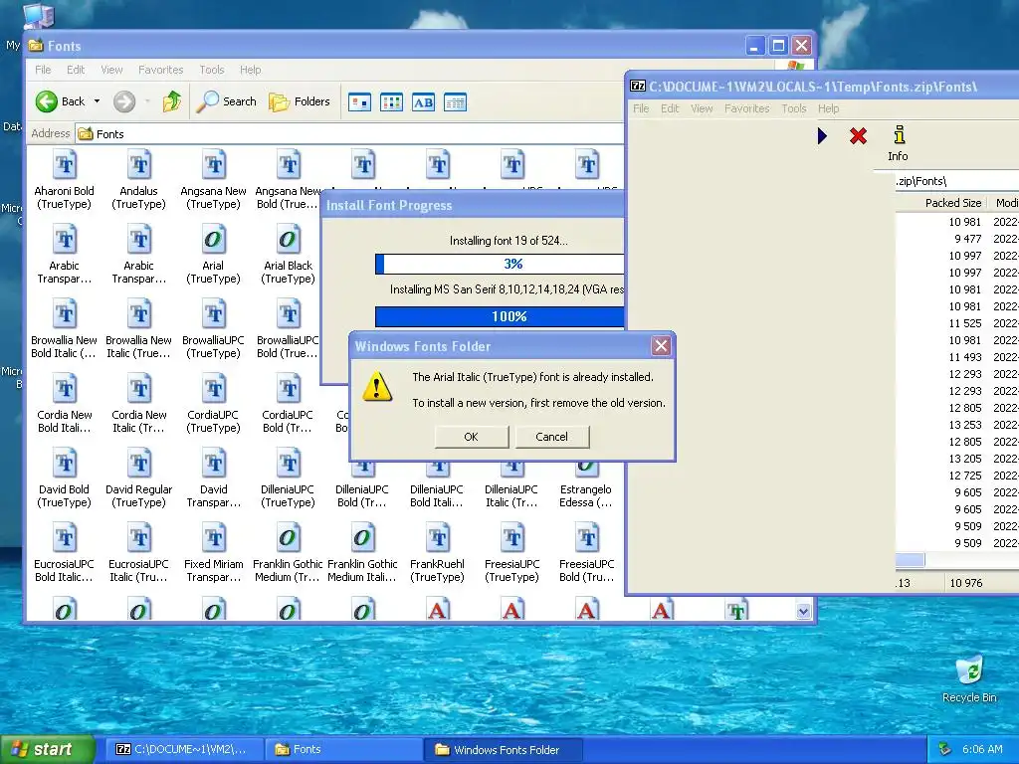The image size is (1019, 764).
Task: Open the Tools menu in the 7-Zip window
Action: click(x=793, y=108)
